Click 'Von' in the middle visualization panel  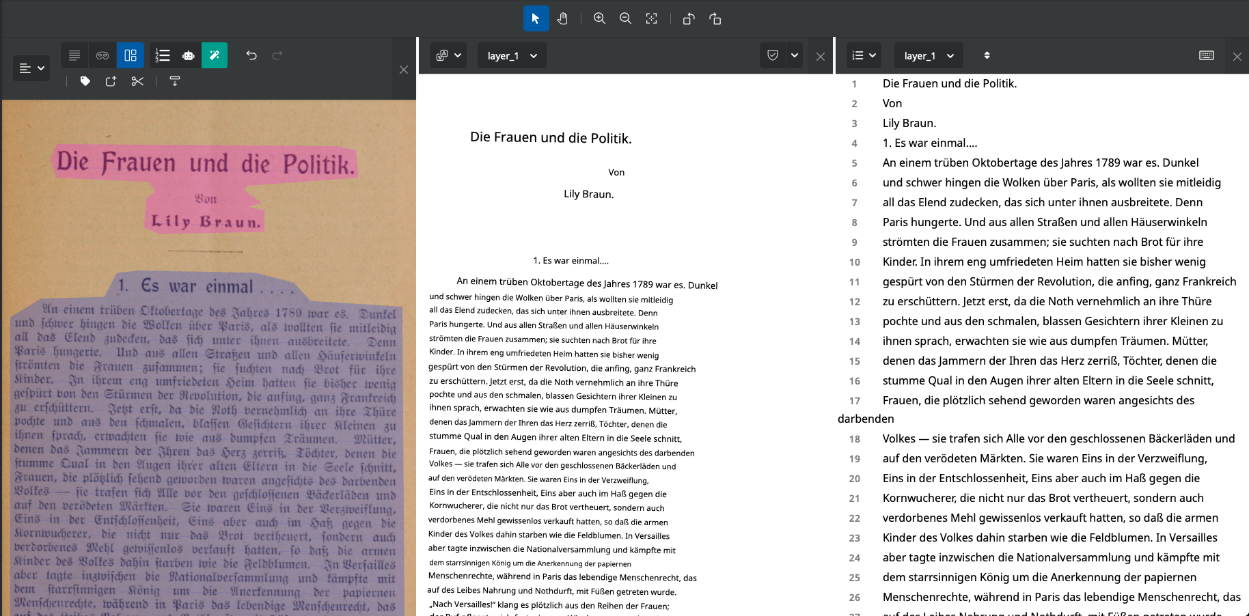coord(616,172)
